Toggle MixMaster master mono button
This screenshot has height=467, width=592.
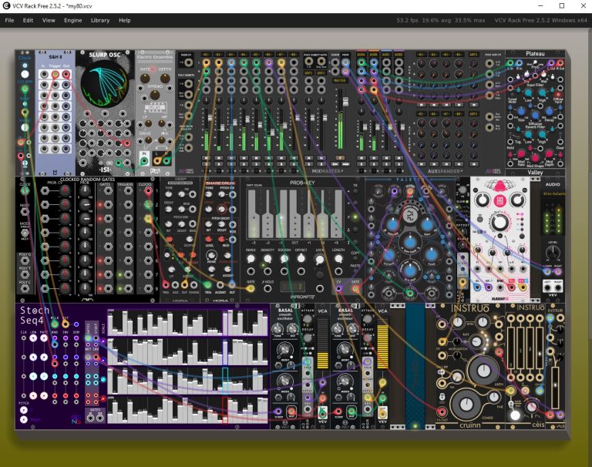[345, 164]
